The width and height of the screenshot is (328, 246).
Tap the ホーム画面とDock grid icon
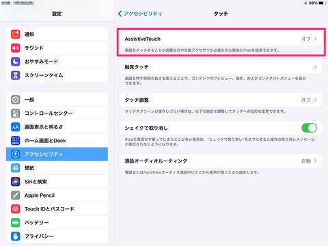[16, 141]
